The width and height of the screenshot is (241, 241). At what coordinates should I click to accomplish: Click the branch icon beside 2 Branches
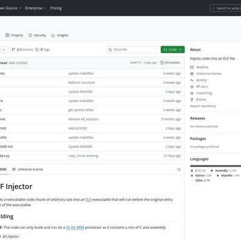(13, 49)
